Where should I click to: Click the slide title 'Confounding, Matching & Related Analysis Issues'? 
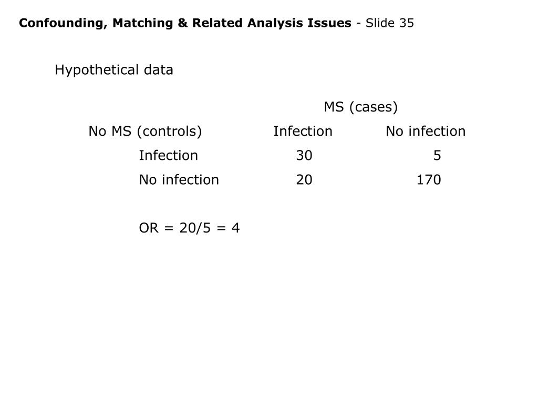click(185, 23)
